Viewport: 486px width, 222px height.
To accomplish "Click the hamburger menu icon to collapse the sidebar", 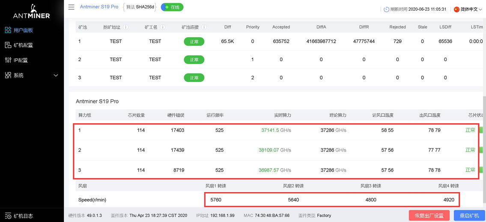I will click(x=72, y=7).
